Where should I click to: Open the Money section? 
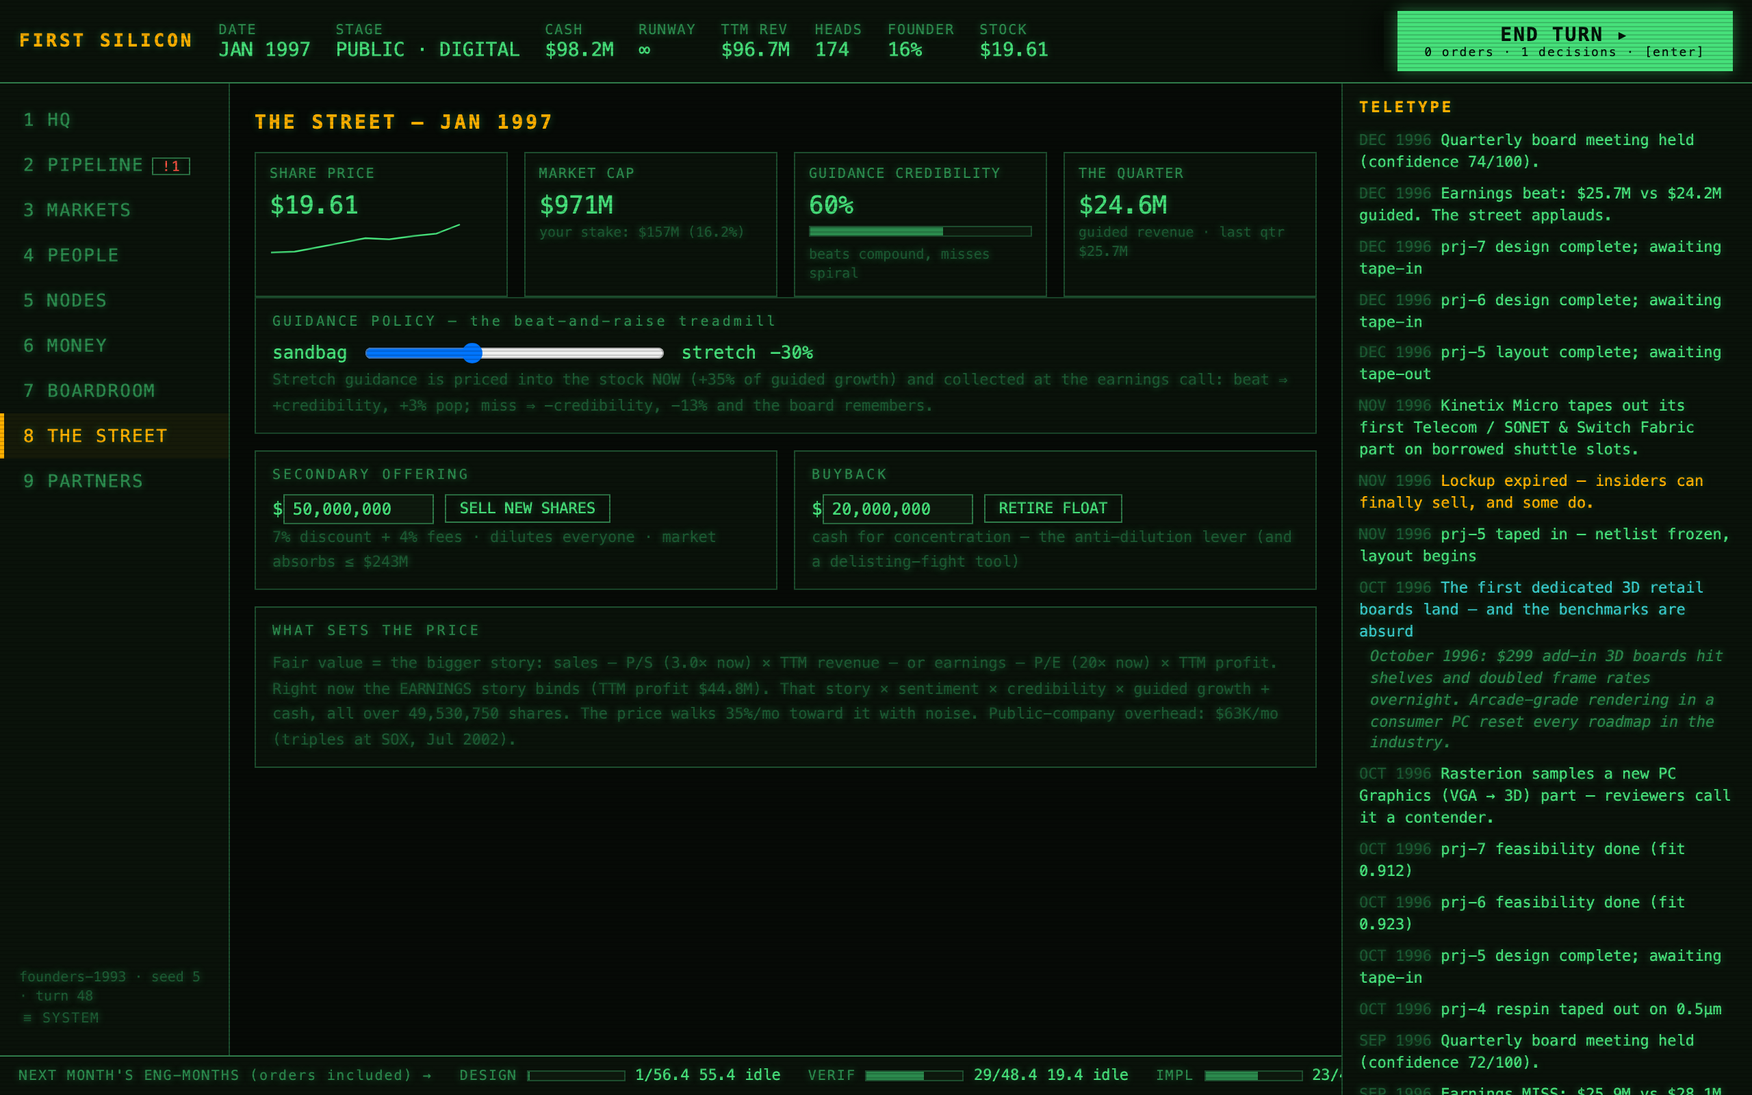pos(114,346)
